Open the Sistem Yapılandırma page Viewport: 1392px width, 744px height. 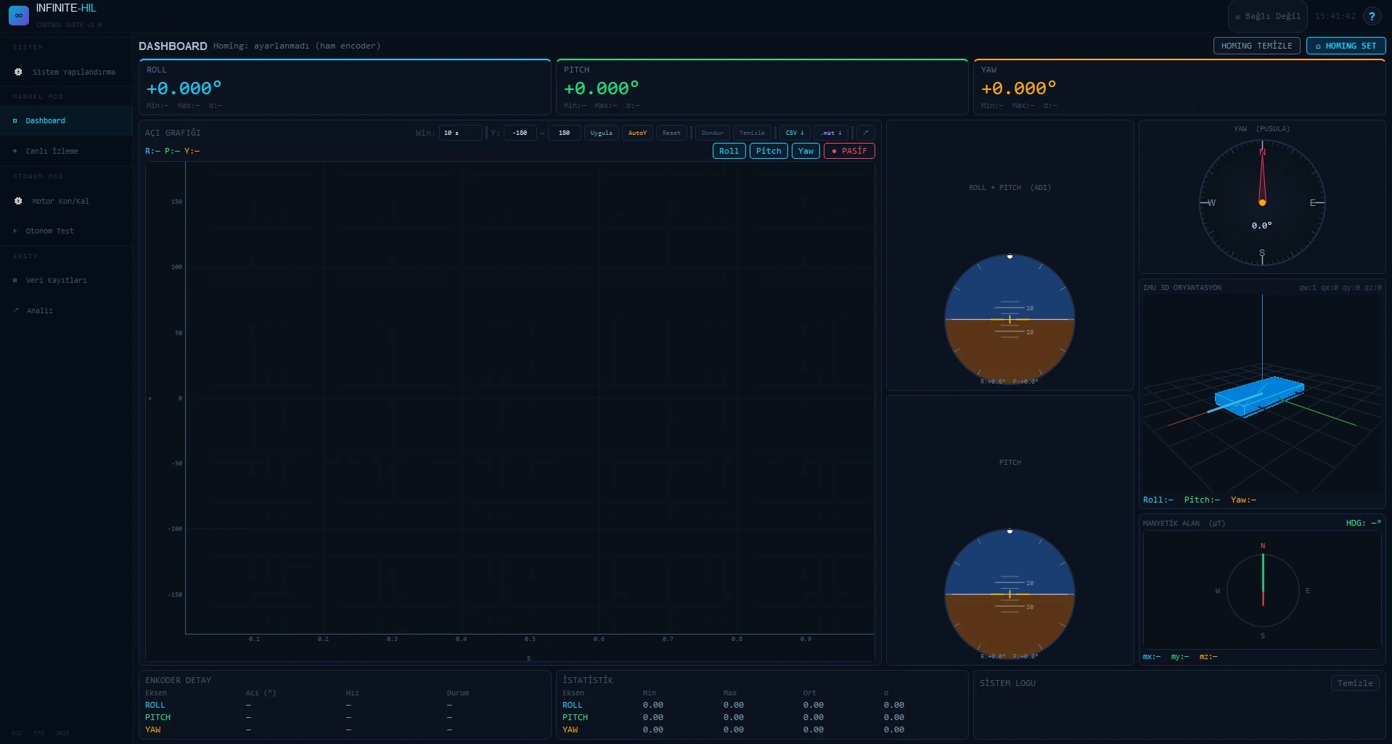coord(66,72)
